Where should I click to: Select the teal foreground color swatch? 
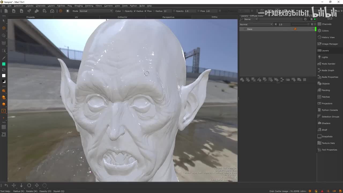click(x=4, y=64)
